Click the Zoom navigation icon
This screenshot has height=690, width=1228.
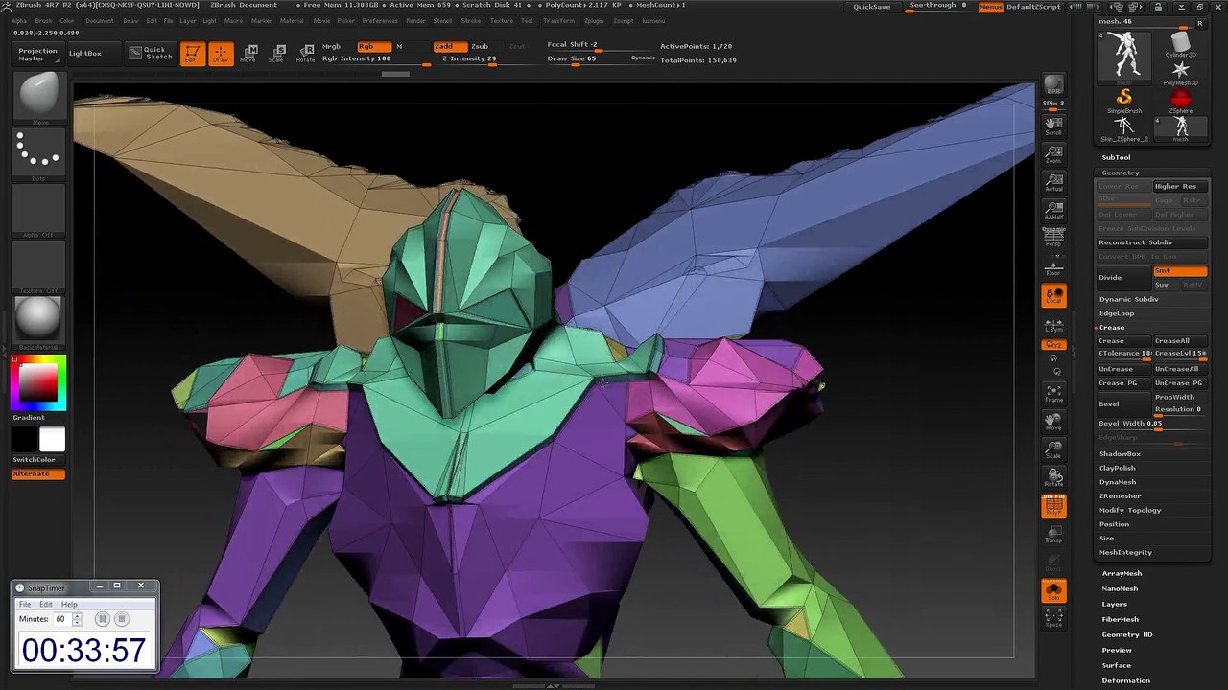(1053, 153)
